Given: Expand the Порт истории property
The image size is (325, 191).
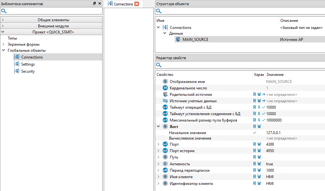Looking at the screenshot, I should coord(158,151).
